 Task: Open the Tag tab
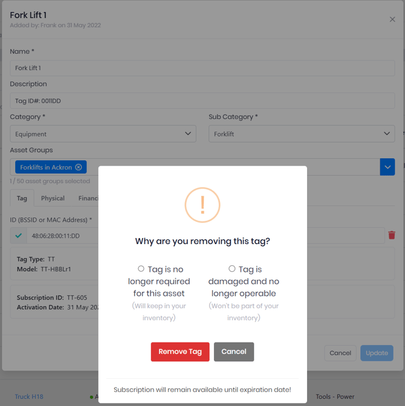click(22, 198)
